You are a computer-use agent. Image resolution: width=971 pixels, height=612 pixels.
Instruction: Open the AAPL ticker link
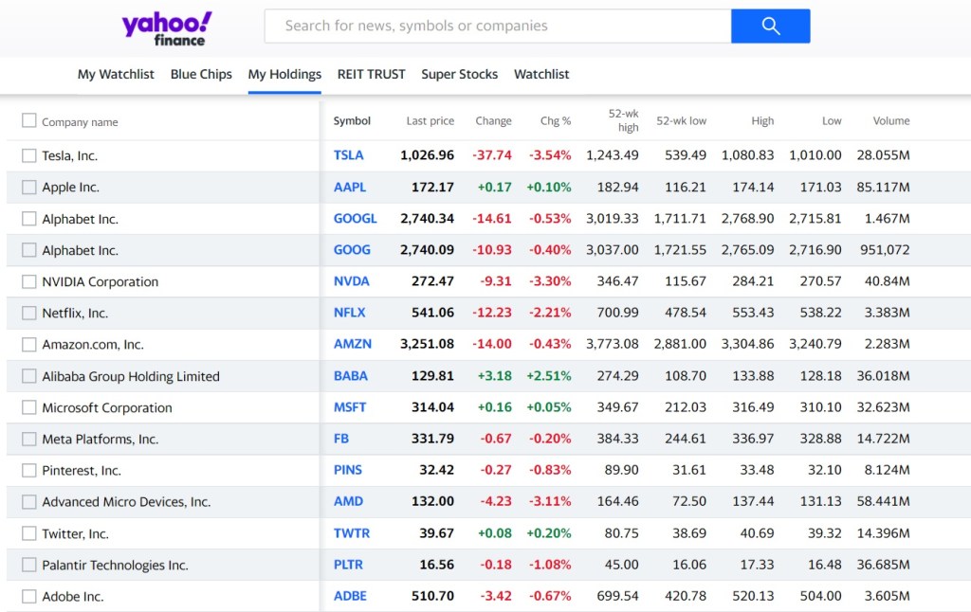tap(349, 187)
